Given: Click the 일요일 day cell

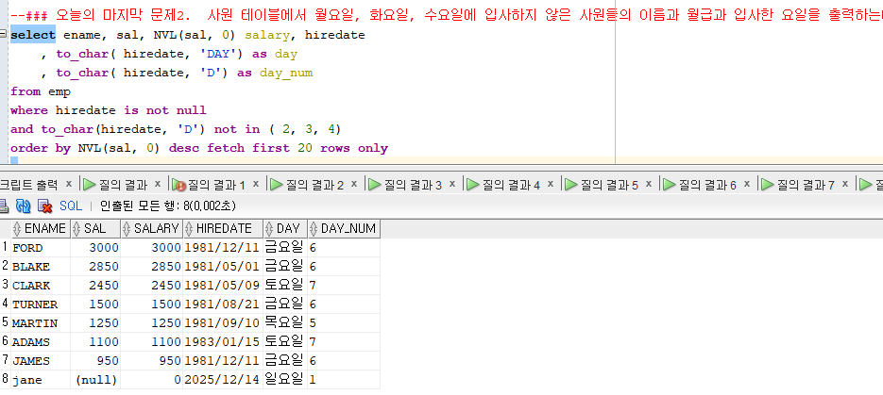Looking at the screenshot, I should 285,380.
